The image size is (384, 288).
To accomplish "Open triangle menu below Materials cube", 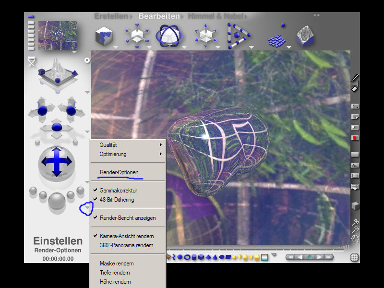I will (116, 47).
